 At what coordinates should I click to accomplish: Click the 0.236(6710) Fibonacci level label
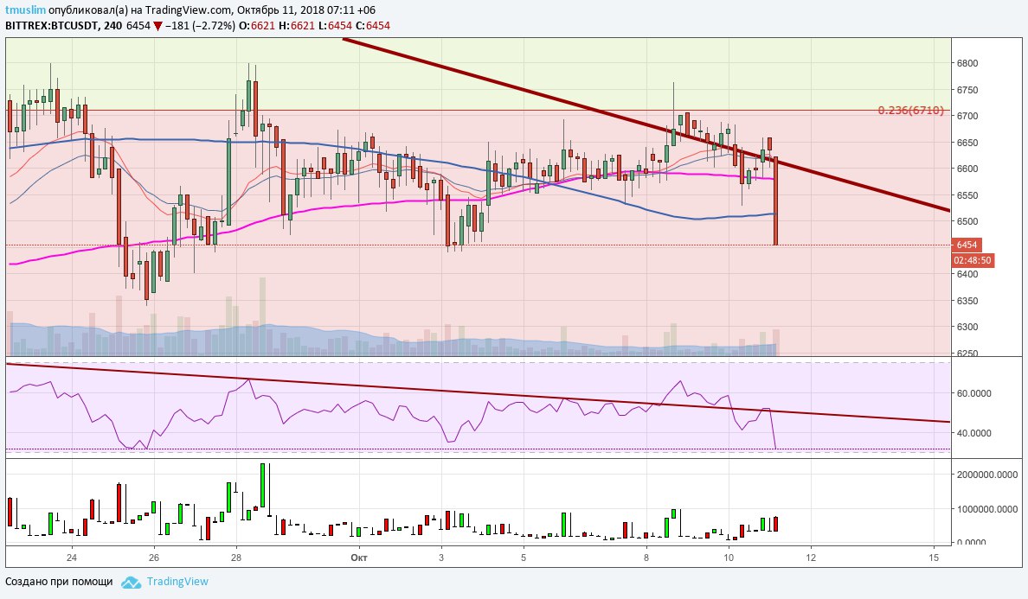[x=910, y=111]
